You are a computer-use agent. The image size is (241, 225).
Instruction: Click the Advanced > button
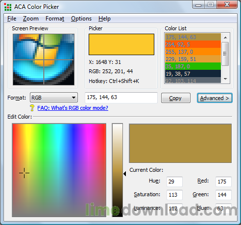215,98
